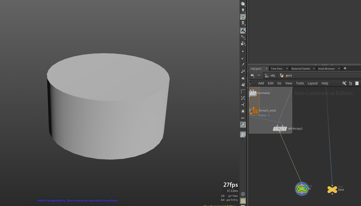The width and height of the screenshot is (361, 206).
Task: Click the wrench and screwdriver tools icon
Action: pos(344,83)
